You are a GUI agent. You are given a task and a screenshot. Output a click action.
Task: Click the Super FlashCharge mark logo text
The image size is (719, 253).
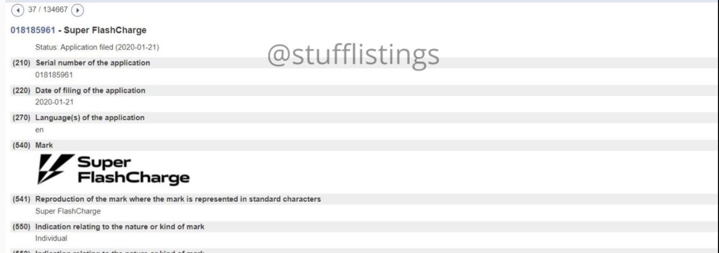click(x=132, y=170)
